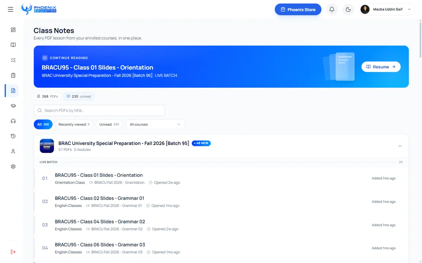This screenshot has width=422, height=263.
Task: Click the Class Notes page heading
Action: coord(54,31)
